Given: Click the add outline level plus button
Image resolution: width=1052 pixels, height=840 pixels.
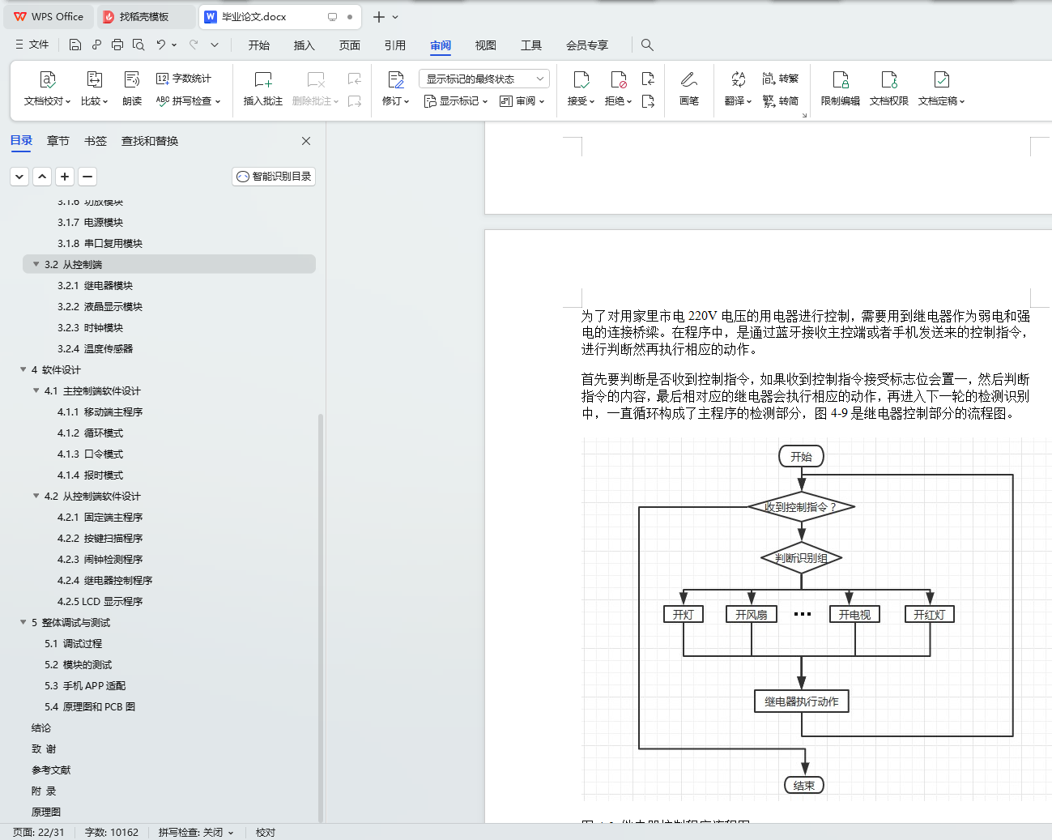Looking at the screenshot, I should [65, 177].
